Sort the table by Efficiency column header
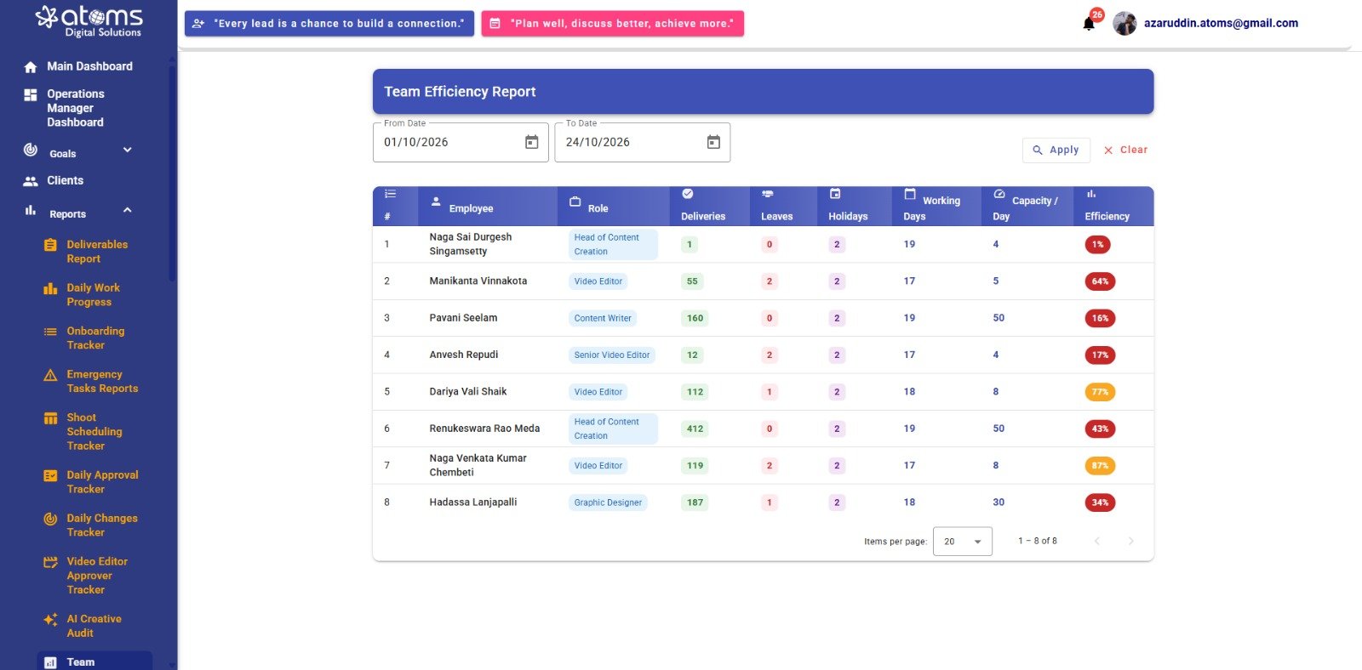Screen dimensions: 1362x670 (1107, 216)
